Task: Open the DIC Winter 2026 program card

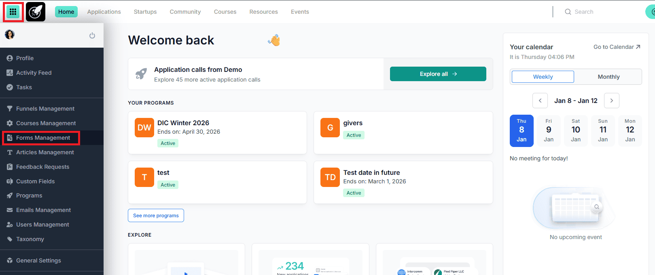Action: 217,132
